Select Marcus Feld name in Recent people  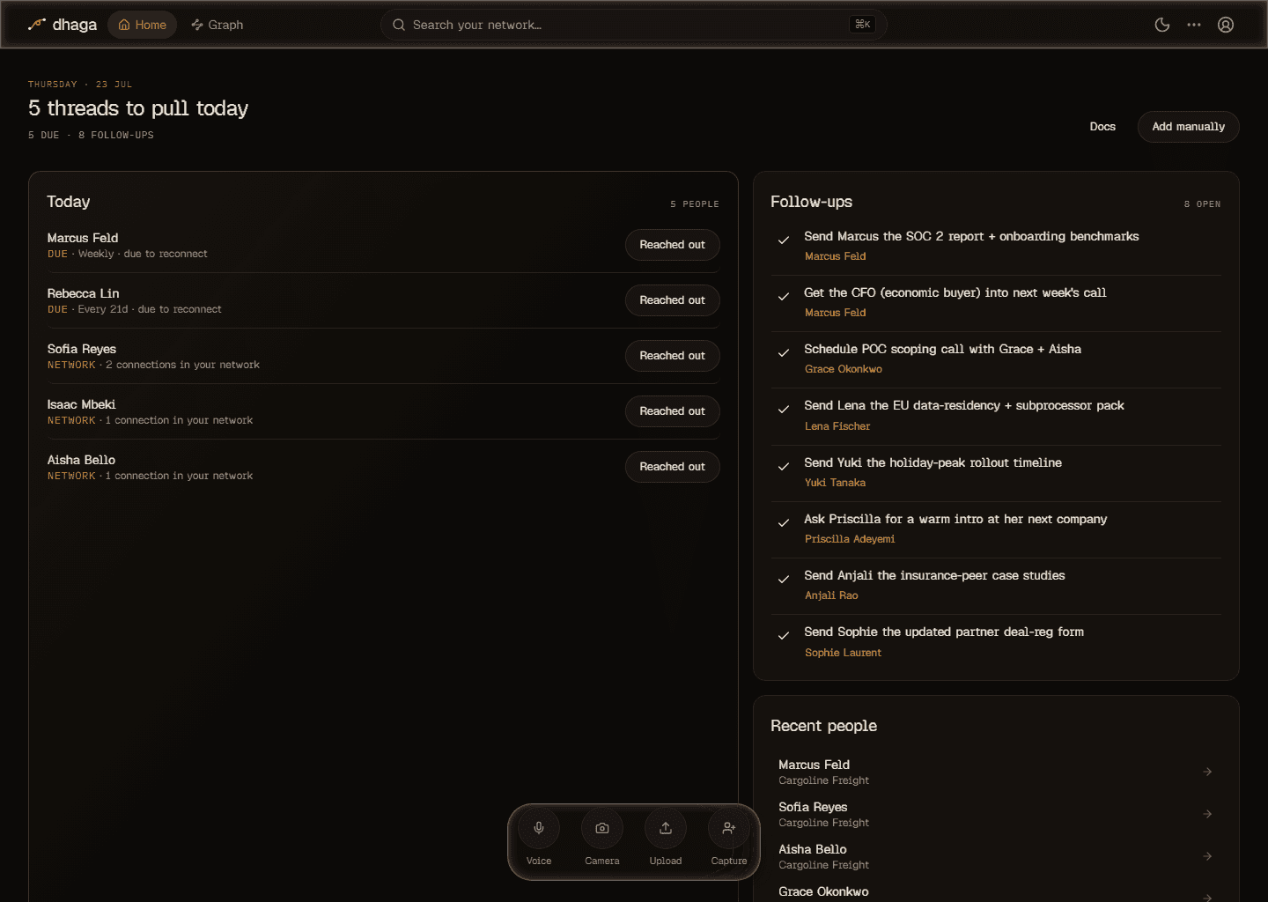pyautogui.click(x=815, y=765)
